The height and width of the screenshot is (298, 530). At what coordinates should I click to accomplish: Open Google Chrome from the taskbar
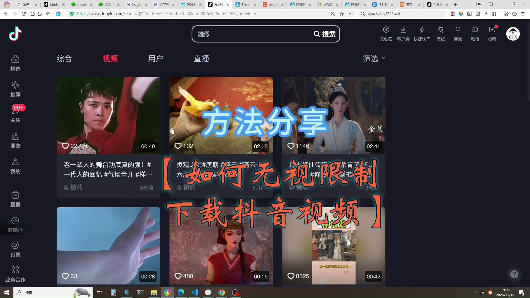point(222,292)
